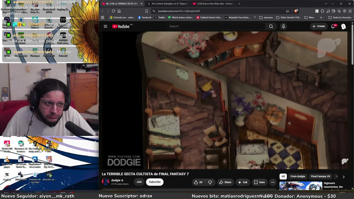Open the media control music-note icon
This screenshot has width=354, height=199.
[x=328, y=11]
